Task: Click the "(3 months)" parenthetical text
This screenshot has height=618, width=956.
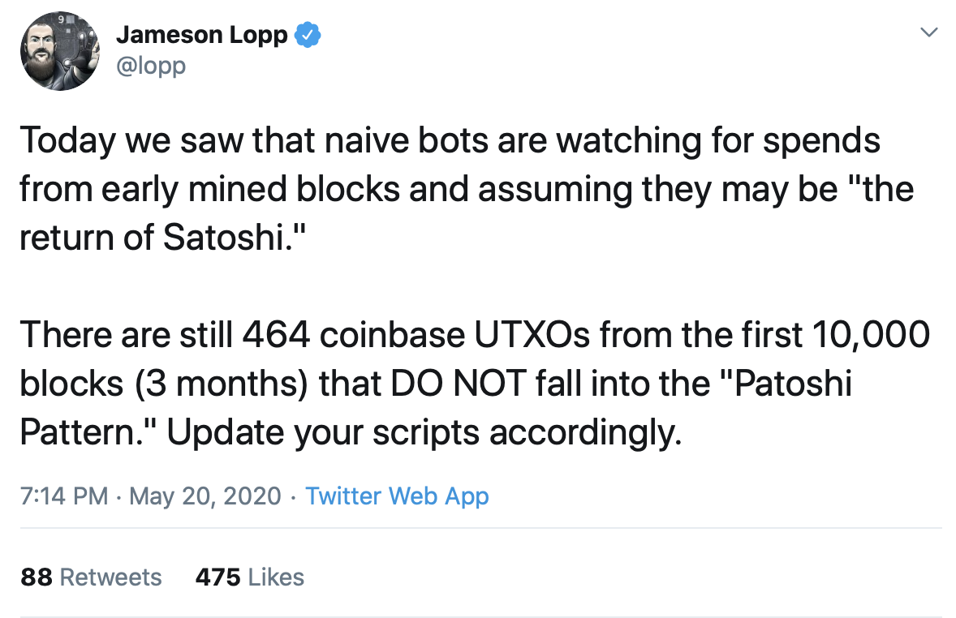Action: click(221, 384)
